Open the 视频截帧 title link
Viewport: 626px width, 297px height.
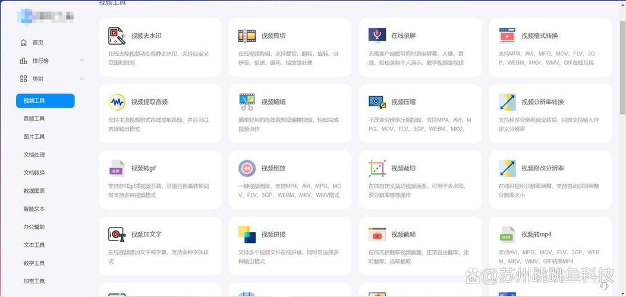click(x=404, y=235)
